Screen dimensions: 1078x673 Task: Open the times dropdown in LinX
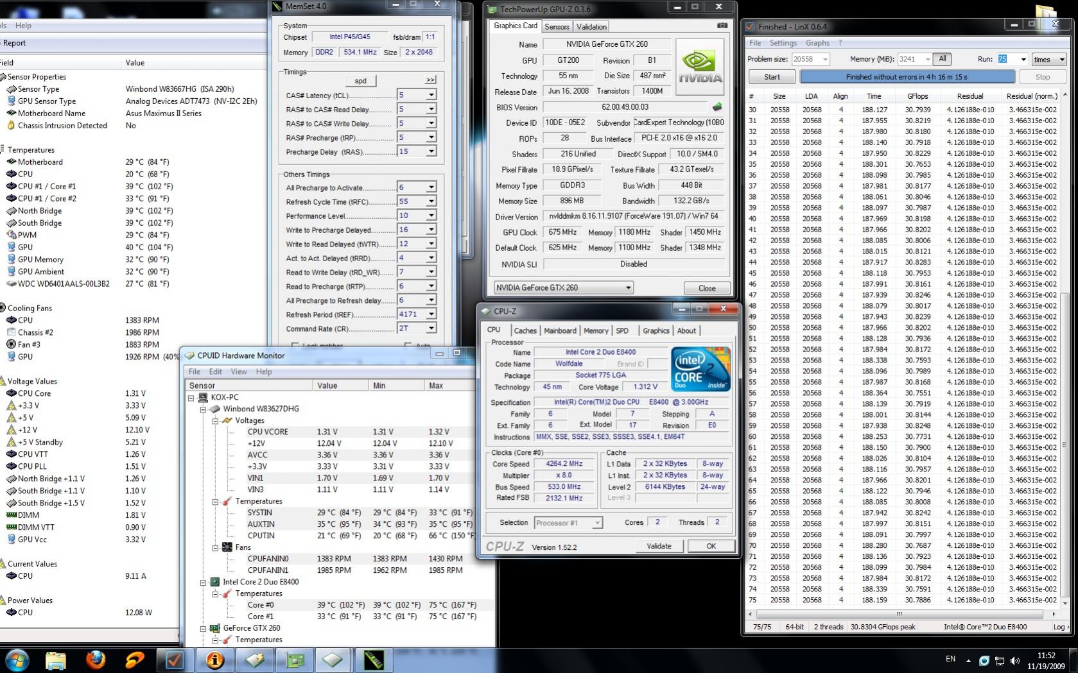tap(1048, 59)
